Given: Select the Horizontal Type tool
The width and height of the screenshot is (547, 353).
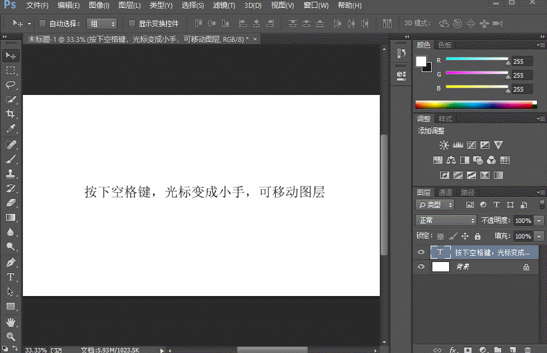Looking at the screenshot, I should click(11, 276).
